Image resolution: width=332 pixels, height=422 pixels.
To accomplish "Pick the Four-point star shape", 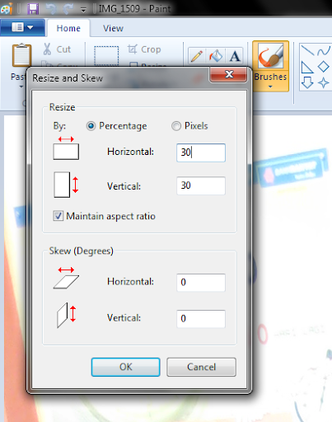I will pos(323,82).
